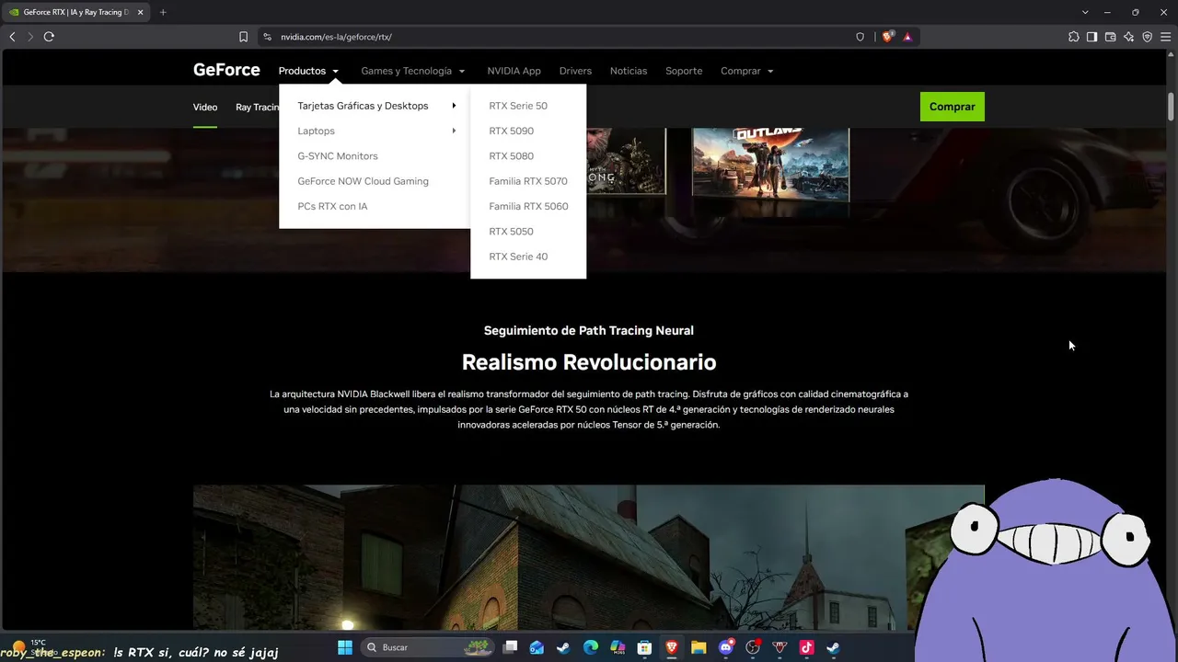The height and width of the screenshot is (662, 1178).
Task: Open the tab search dropdown arrow
Action: pyautogui.click(x=1085, y=12)
